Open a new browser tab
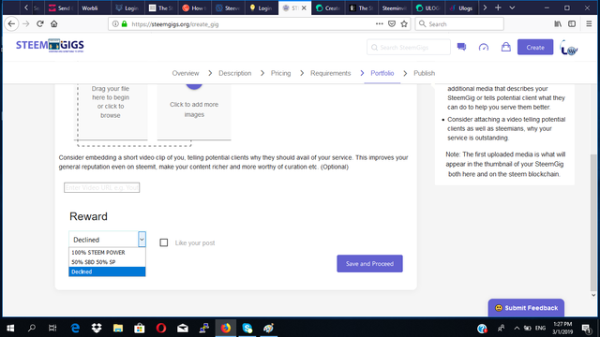Viewport: 600px width, 337px height. [498, 7]
